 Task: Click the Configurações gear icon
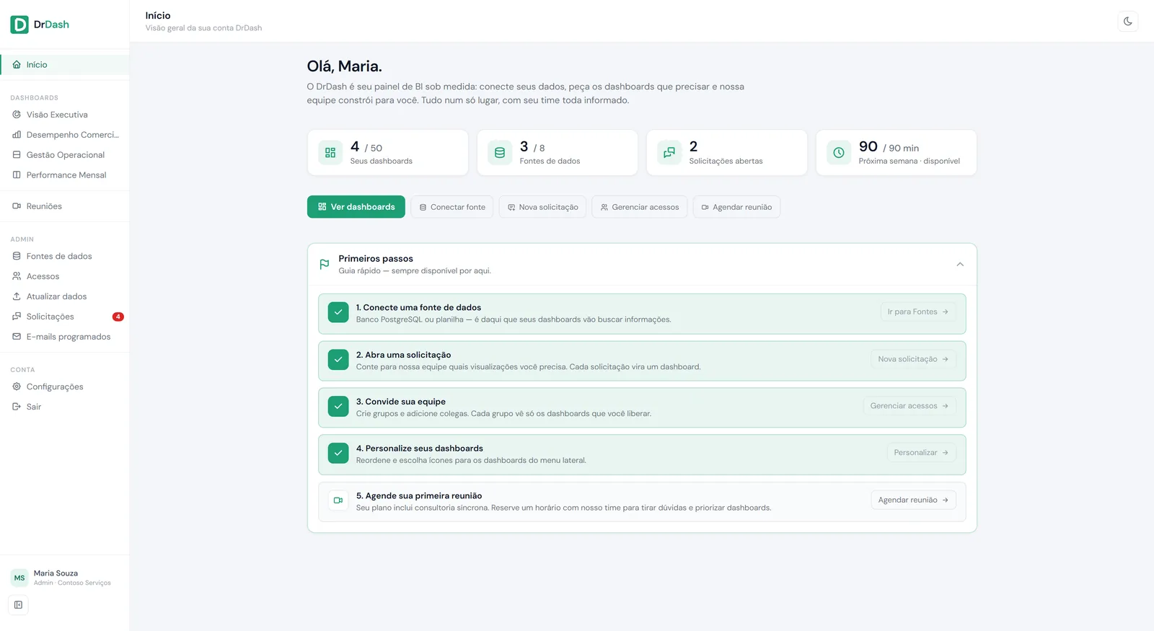tap(17, 387)
